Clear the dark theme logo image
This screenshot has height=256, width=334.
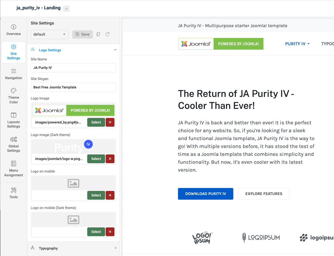[110, 159]
